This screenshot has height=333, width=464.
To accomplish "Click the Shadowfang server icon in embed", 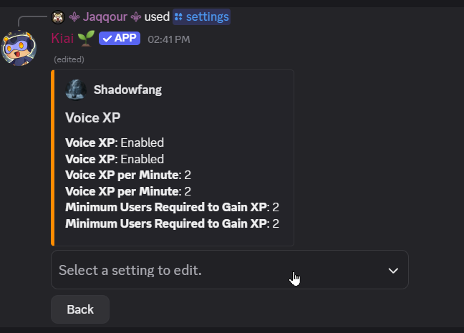I will tap(76, 90).
